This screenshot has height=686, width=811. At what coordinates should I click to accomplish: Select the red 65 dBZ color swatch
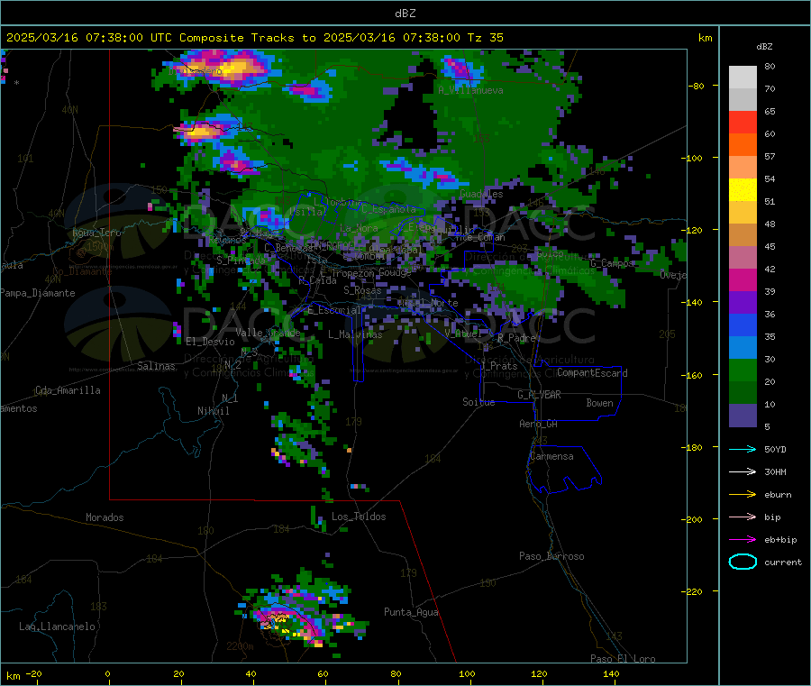743,122
